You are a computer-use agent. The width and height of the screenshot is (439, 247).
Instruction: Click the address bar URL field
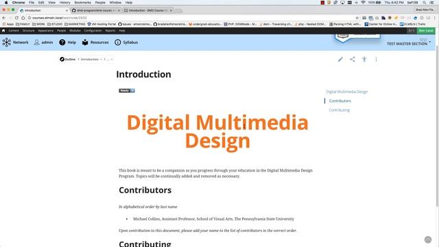(191, 18)
